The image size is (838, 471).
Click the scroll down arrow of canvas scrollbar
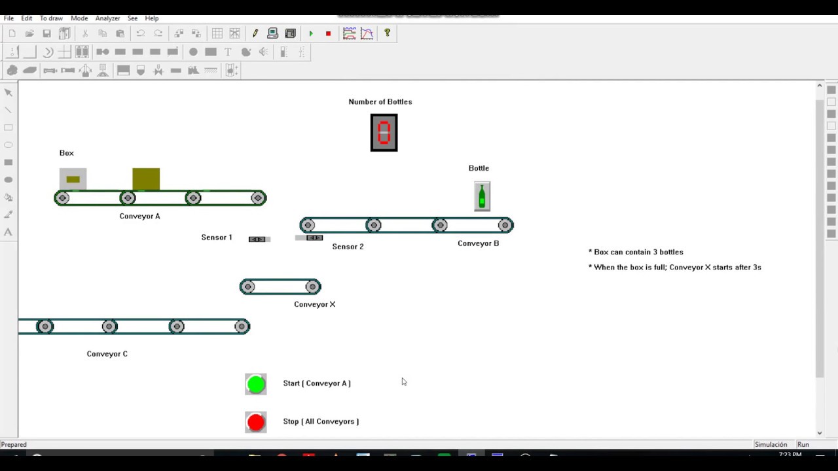point(819,433)
